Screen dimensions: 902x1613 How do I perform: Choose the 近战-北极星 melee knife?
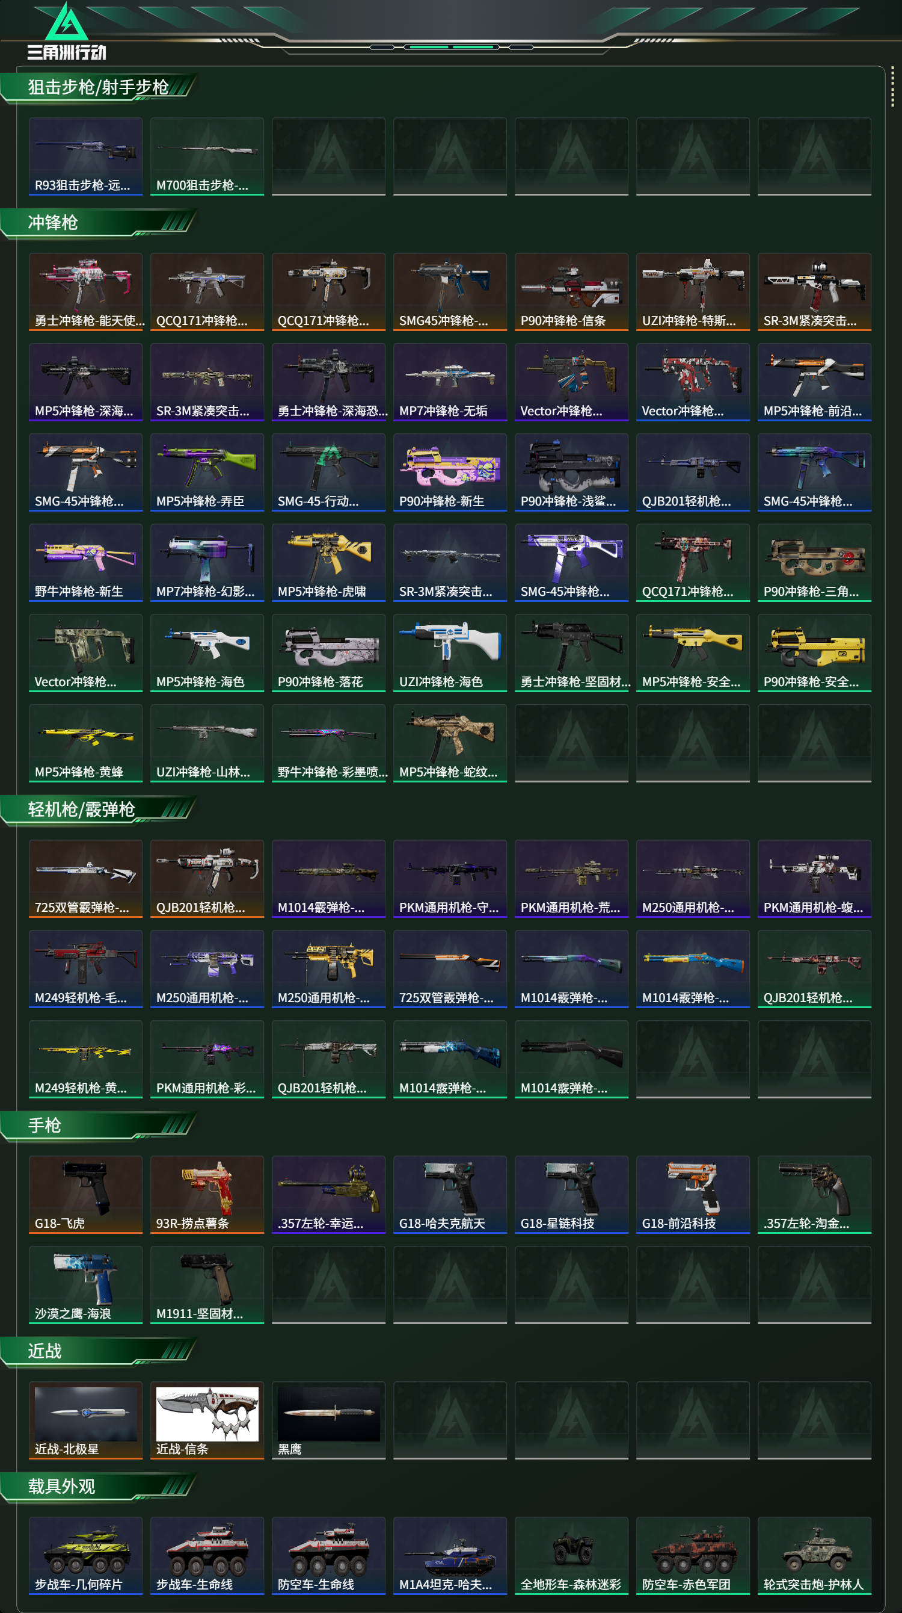(x=86, y=1420)
